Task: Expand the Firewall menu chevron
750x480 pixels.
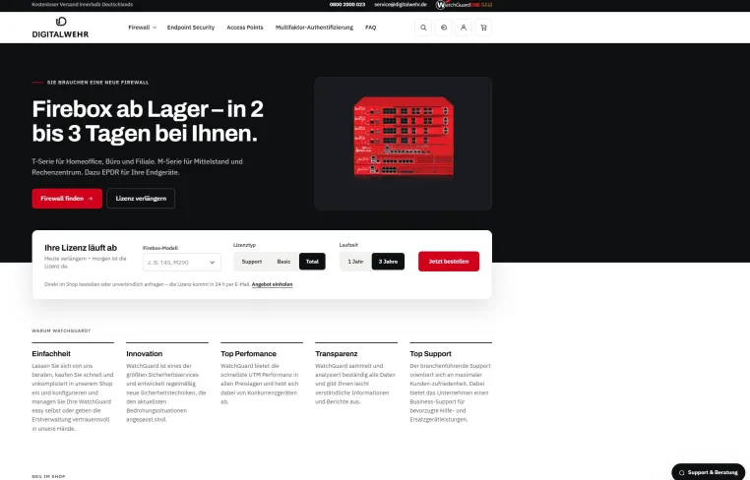Action: tap(155, 28)
